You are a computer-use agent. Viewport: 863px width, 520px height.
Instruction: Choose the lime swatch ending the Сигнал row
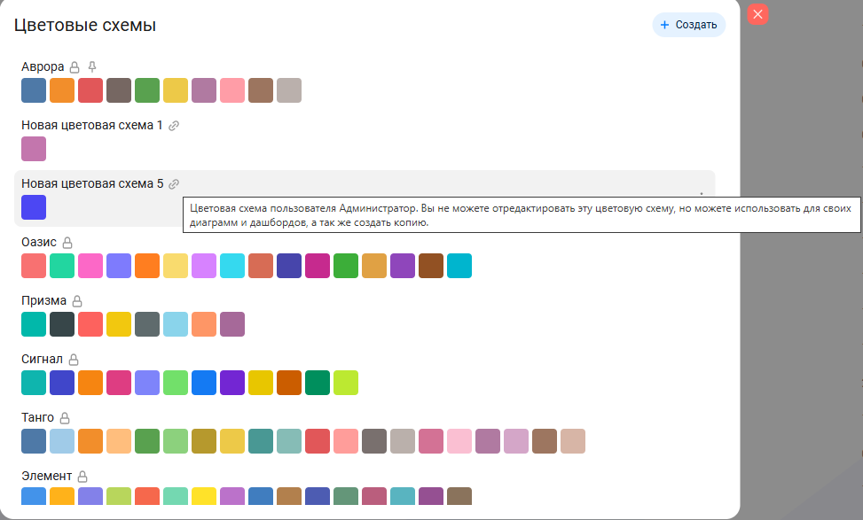coord(346,383)
